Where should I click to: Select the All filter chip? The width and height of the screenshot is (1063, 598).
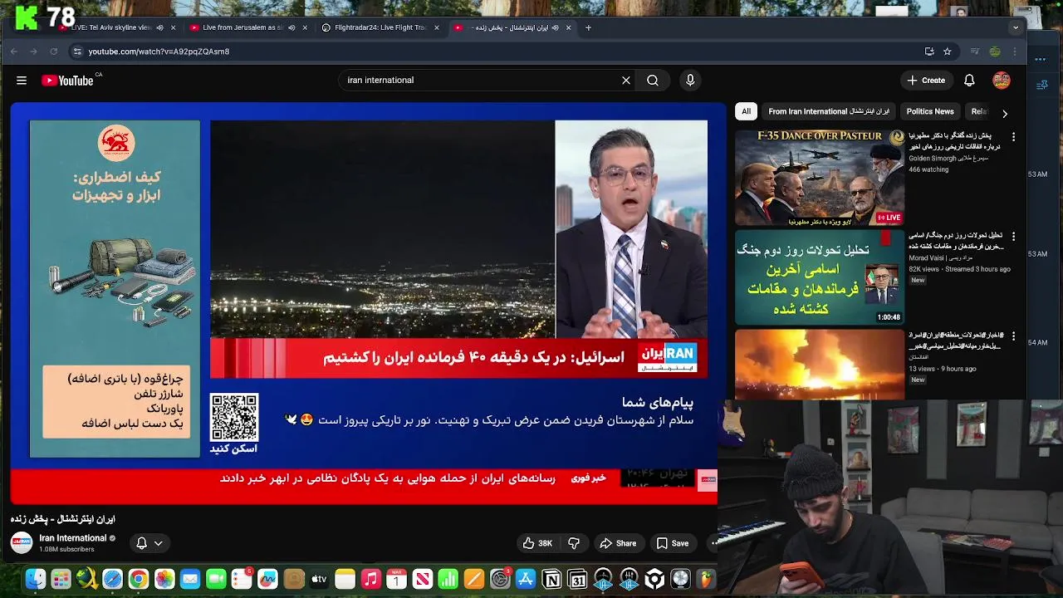coord(746,111)
